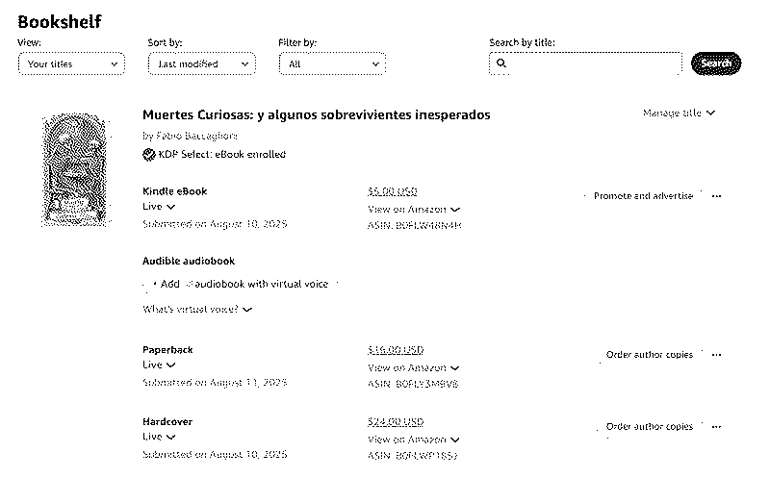This screenshot has width=770, height=503.
Task: Open Hardcover more options ellipsis
Action: coord(716,427)
